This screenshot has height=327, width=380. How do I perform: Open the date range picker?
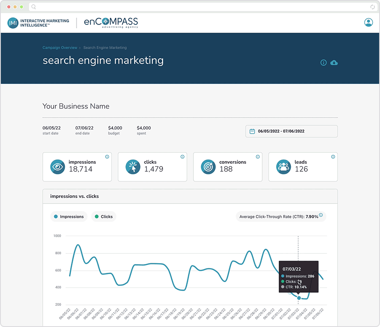pyautogui.click(x=291, y=131)
